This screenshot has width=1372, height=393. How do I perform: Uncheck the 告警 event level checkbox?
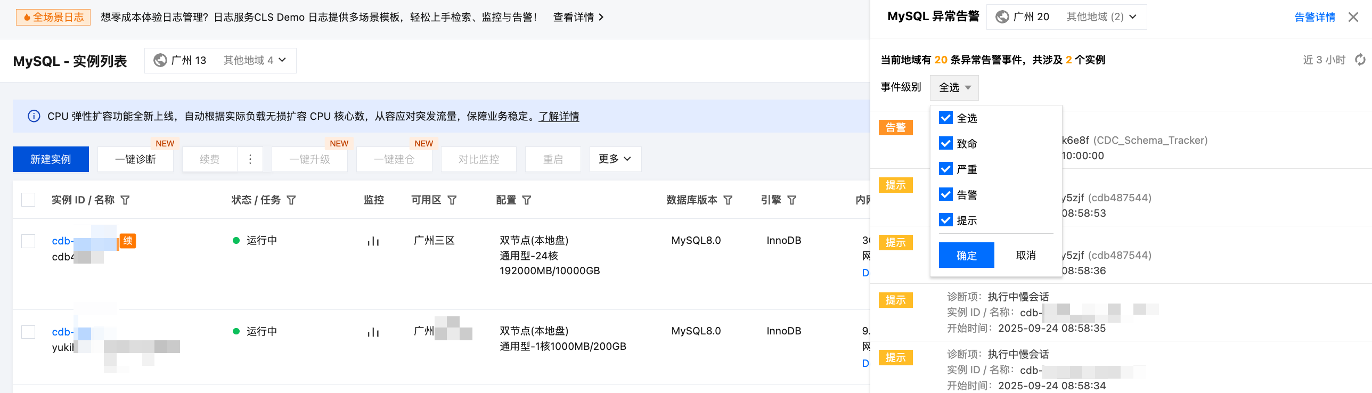coord(946,194)
